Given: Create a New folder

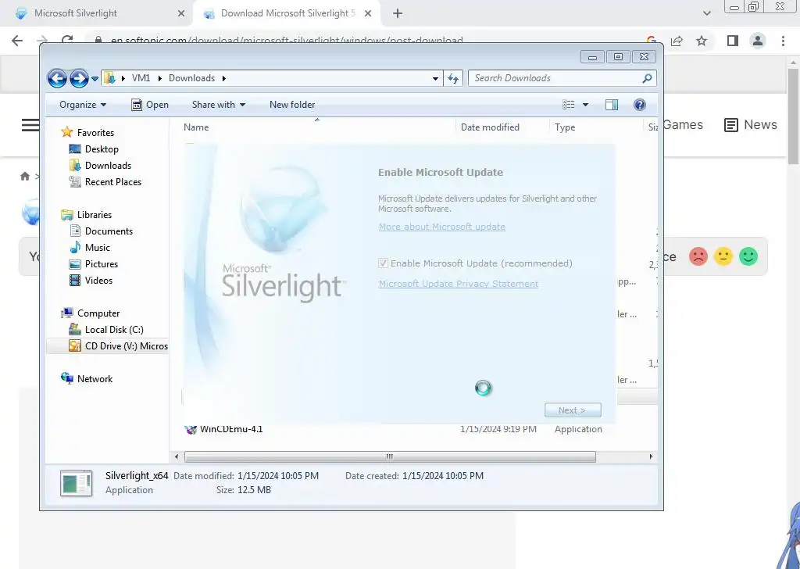Looking at the screenshot, I should click(292, 105).
